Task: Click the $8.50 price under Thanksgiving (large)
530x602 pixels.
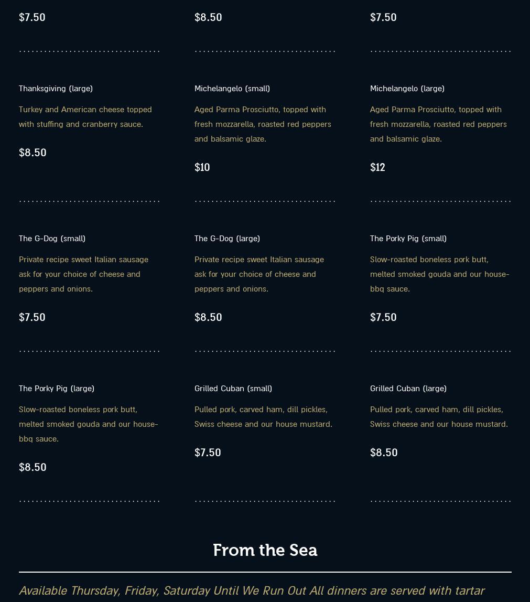Action: [x=33, y=153]
